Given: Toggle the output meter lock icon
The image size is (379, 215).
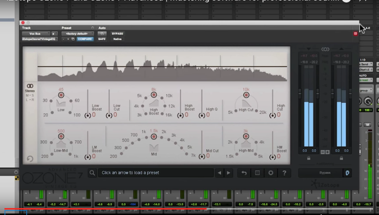Looking at the screenshot, I should (341, 158).
